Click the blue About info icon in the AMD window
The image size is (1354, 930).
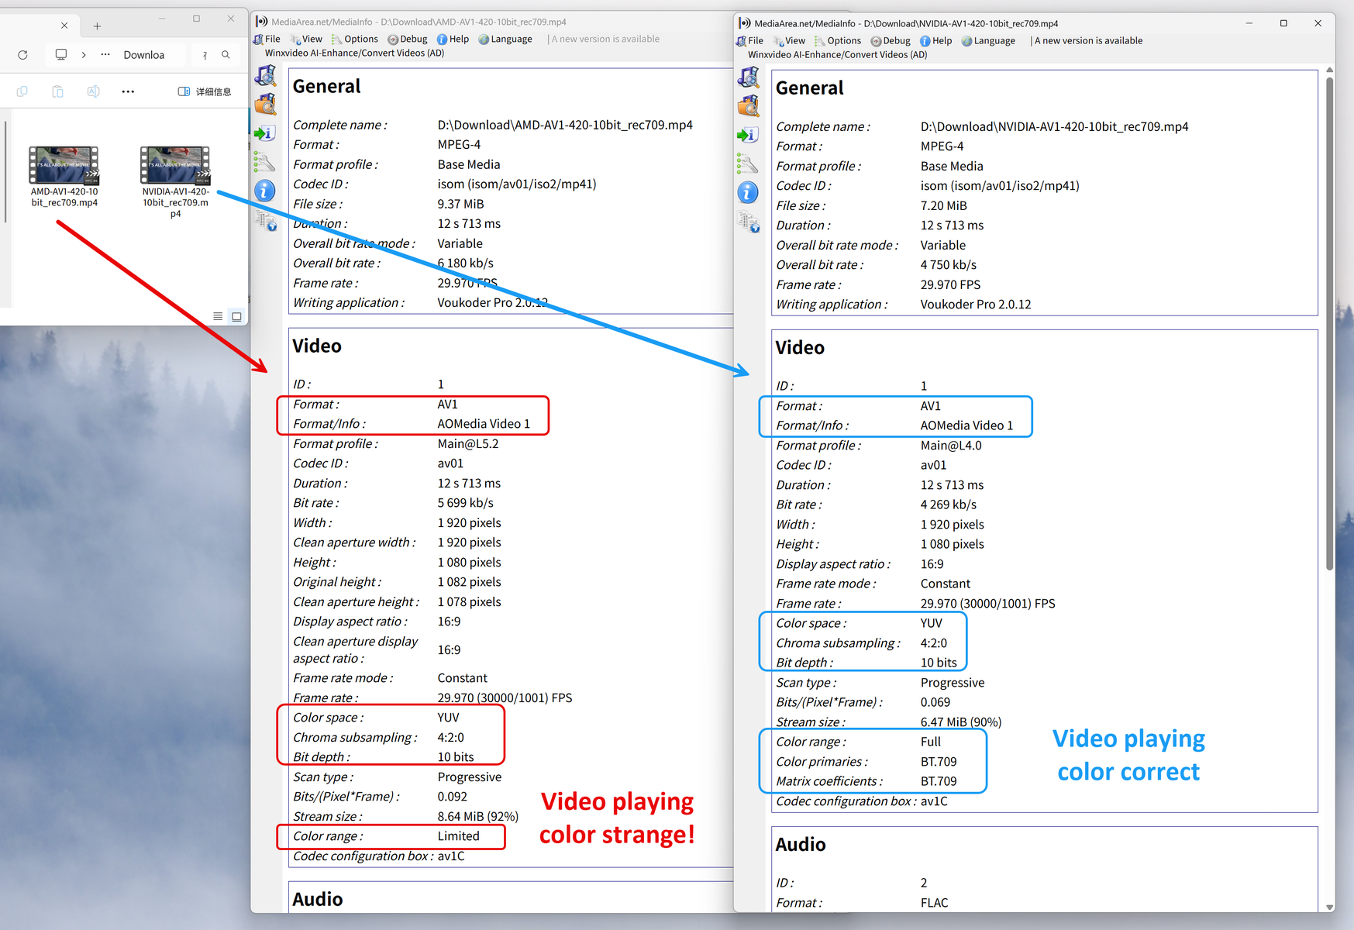[x=265, y=191]
